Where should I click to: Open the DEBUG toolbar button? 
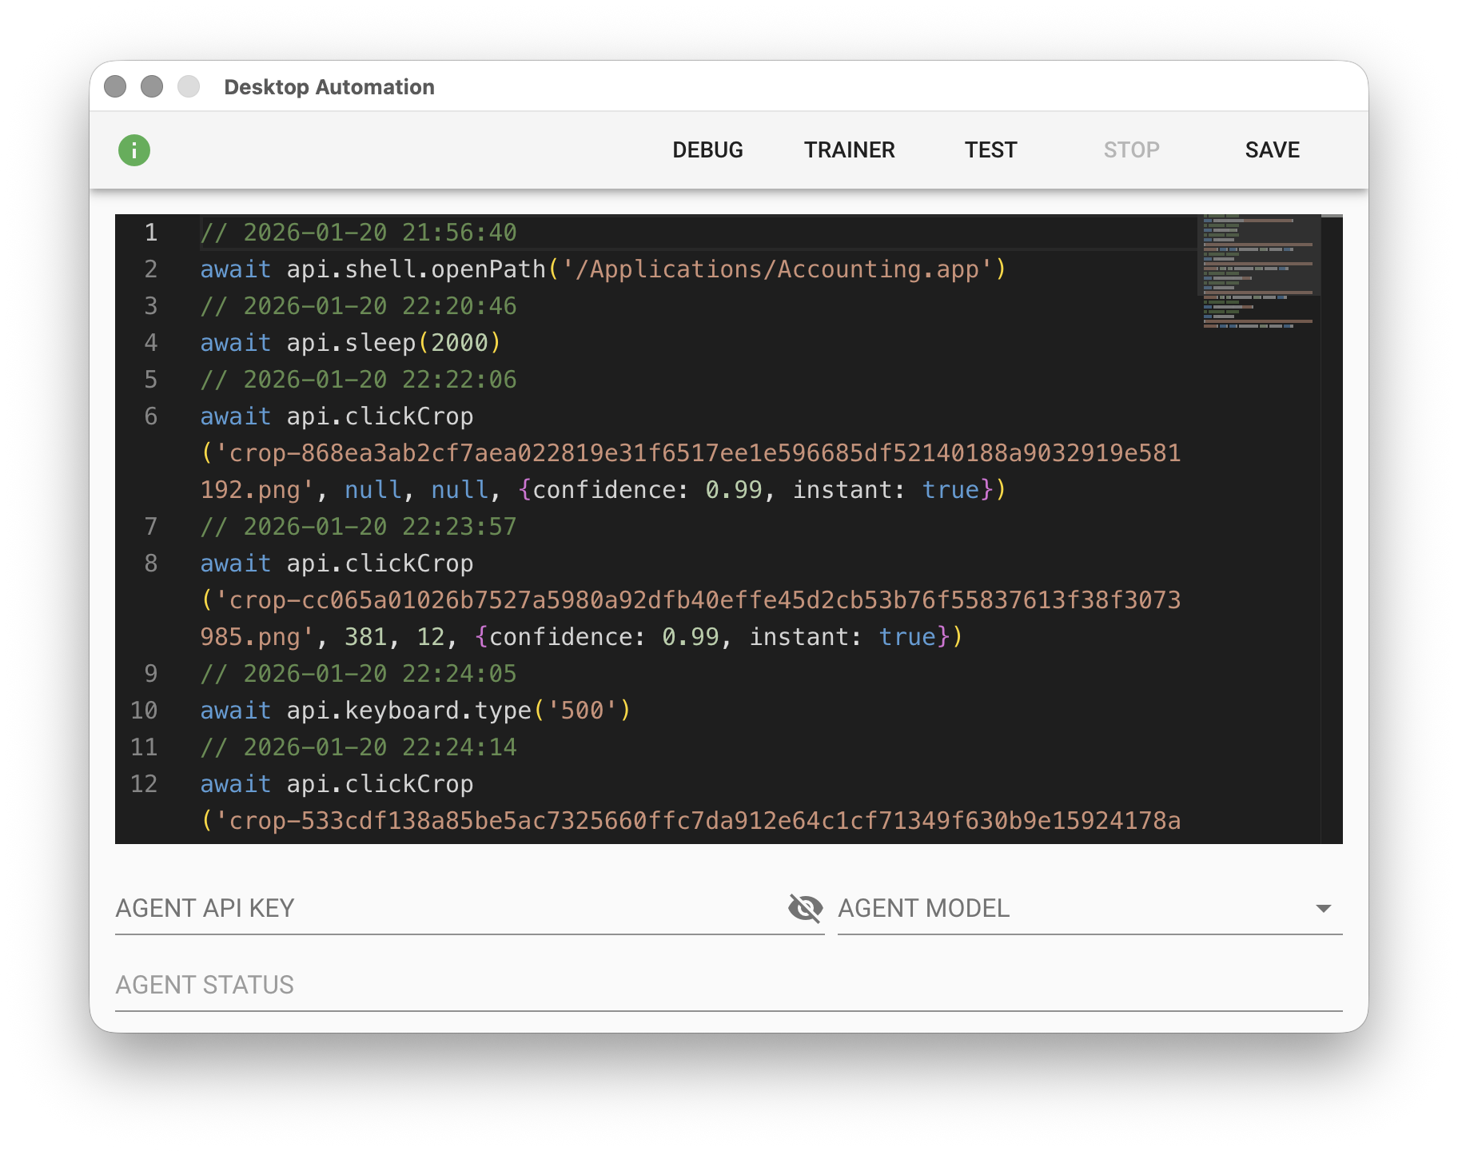(x=707, y=150)
